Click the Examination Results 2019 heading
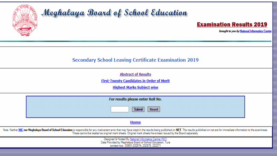 pyautogui.click(x=232, y=24)
